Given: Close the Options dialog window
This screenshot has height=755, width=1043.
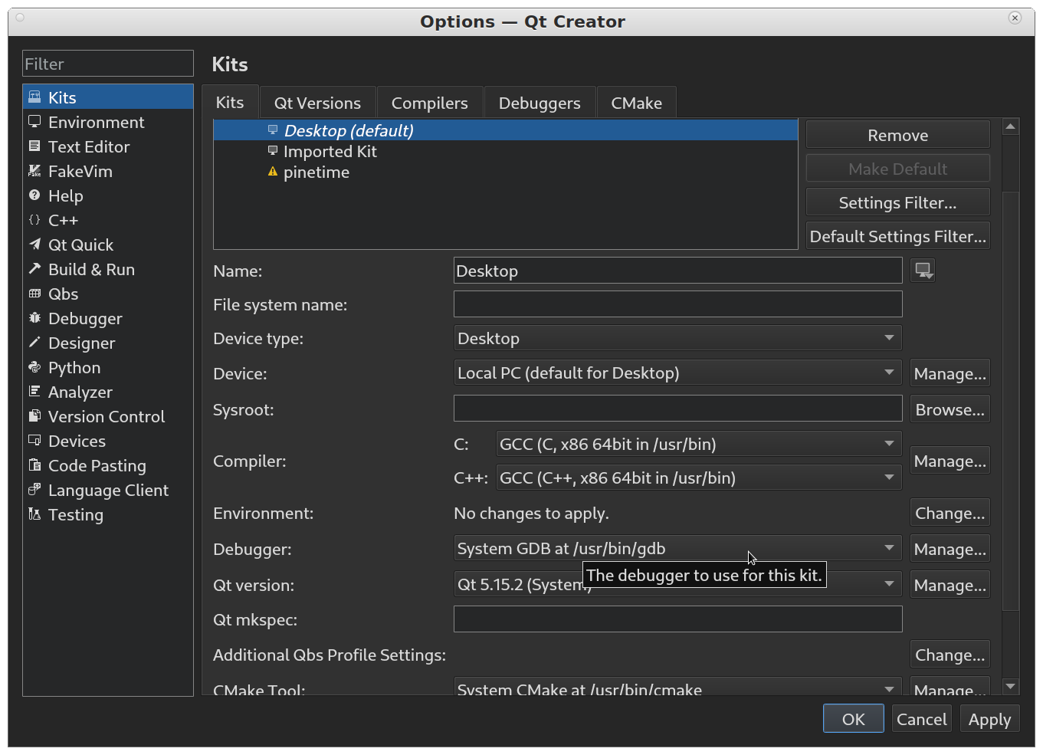Looking at the screenshot, I should [1015, 18].
